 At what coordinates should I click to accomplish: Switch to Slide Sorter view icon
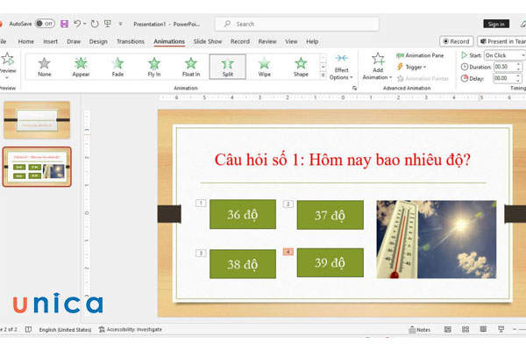tap(466, 330)
